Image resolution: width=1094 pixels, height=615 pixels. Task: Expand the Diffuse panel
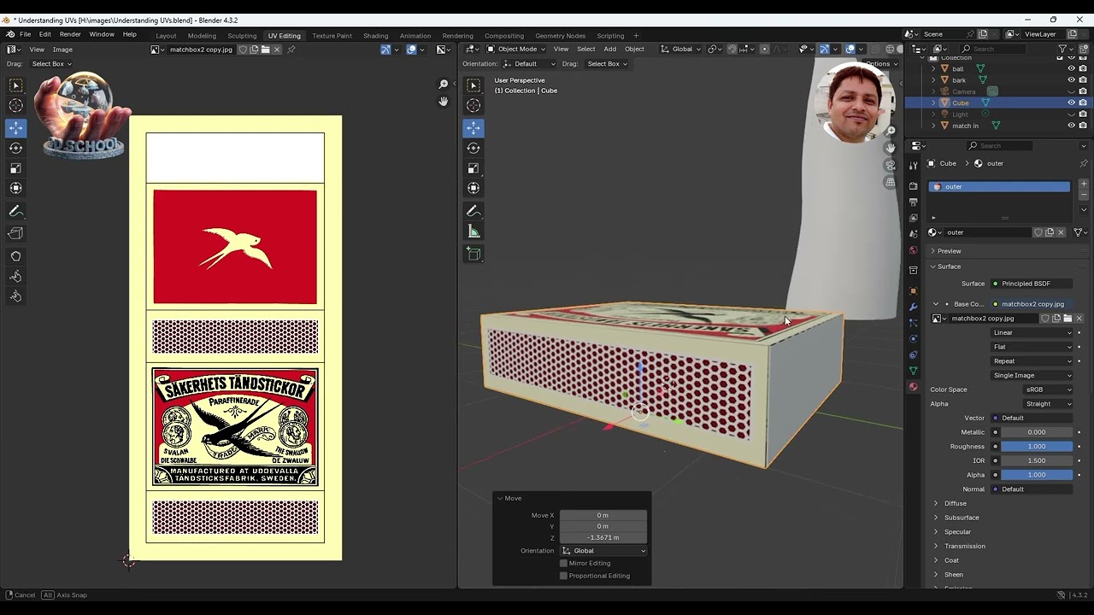955,503
